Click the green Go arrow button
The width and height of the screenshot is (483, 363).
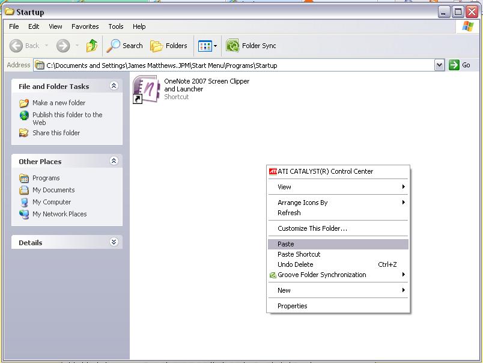(454, 65)
